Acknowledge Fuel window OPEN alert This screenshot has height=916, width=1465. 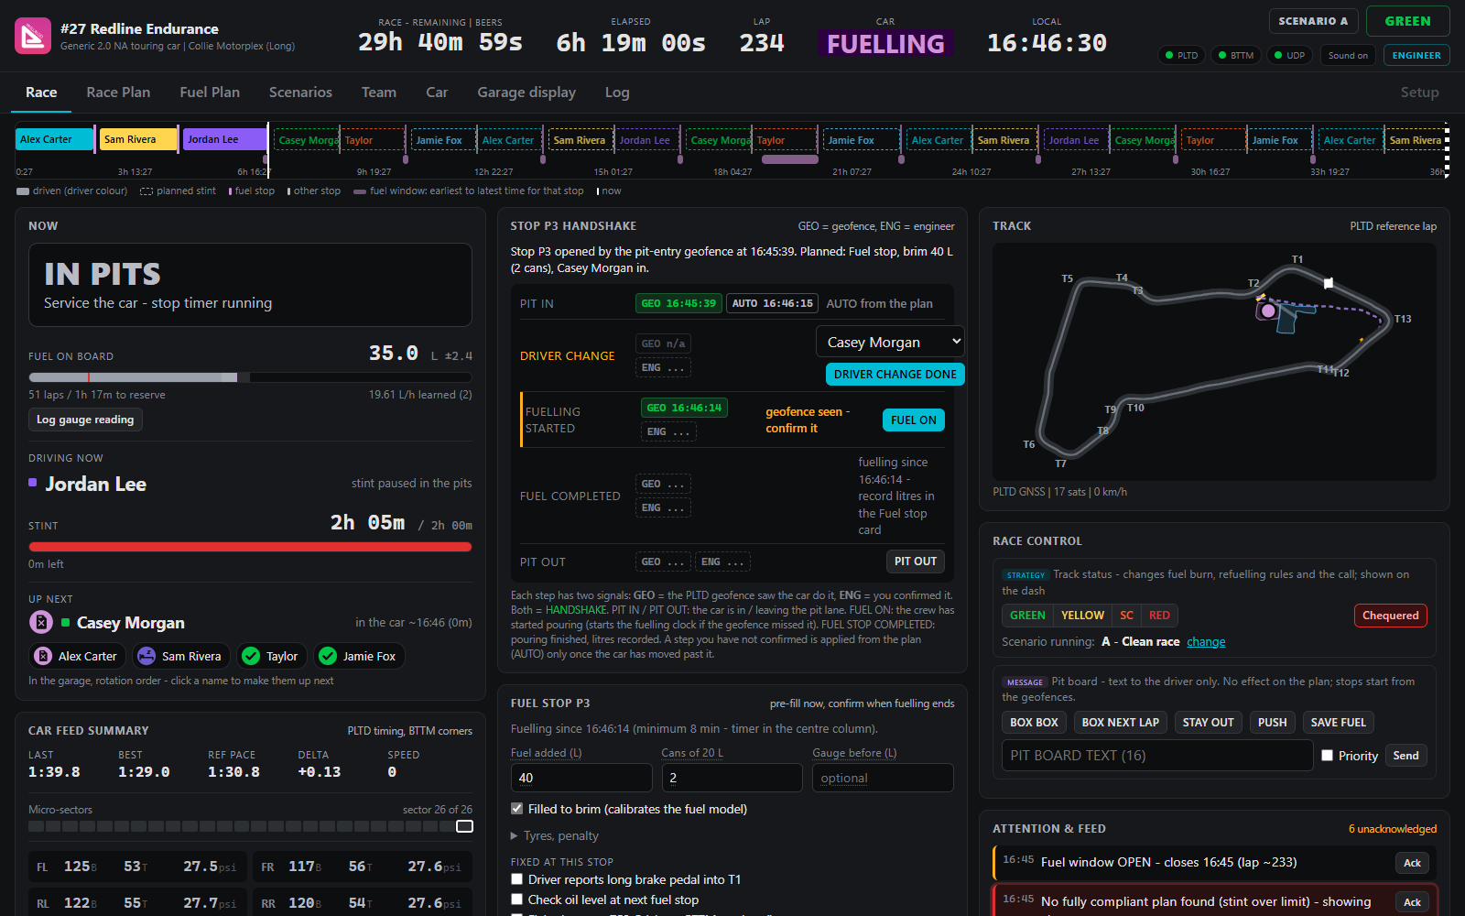coord(1412,863)
